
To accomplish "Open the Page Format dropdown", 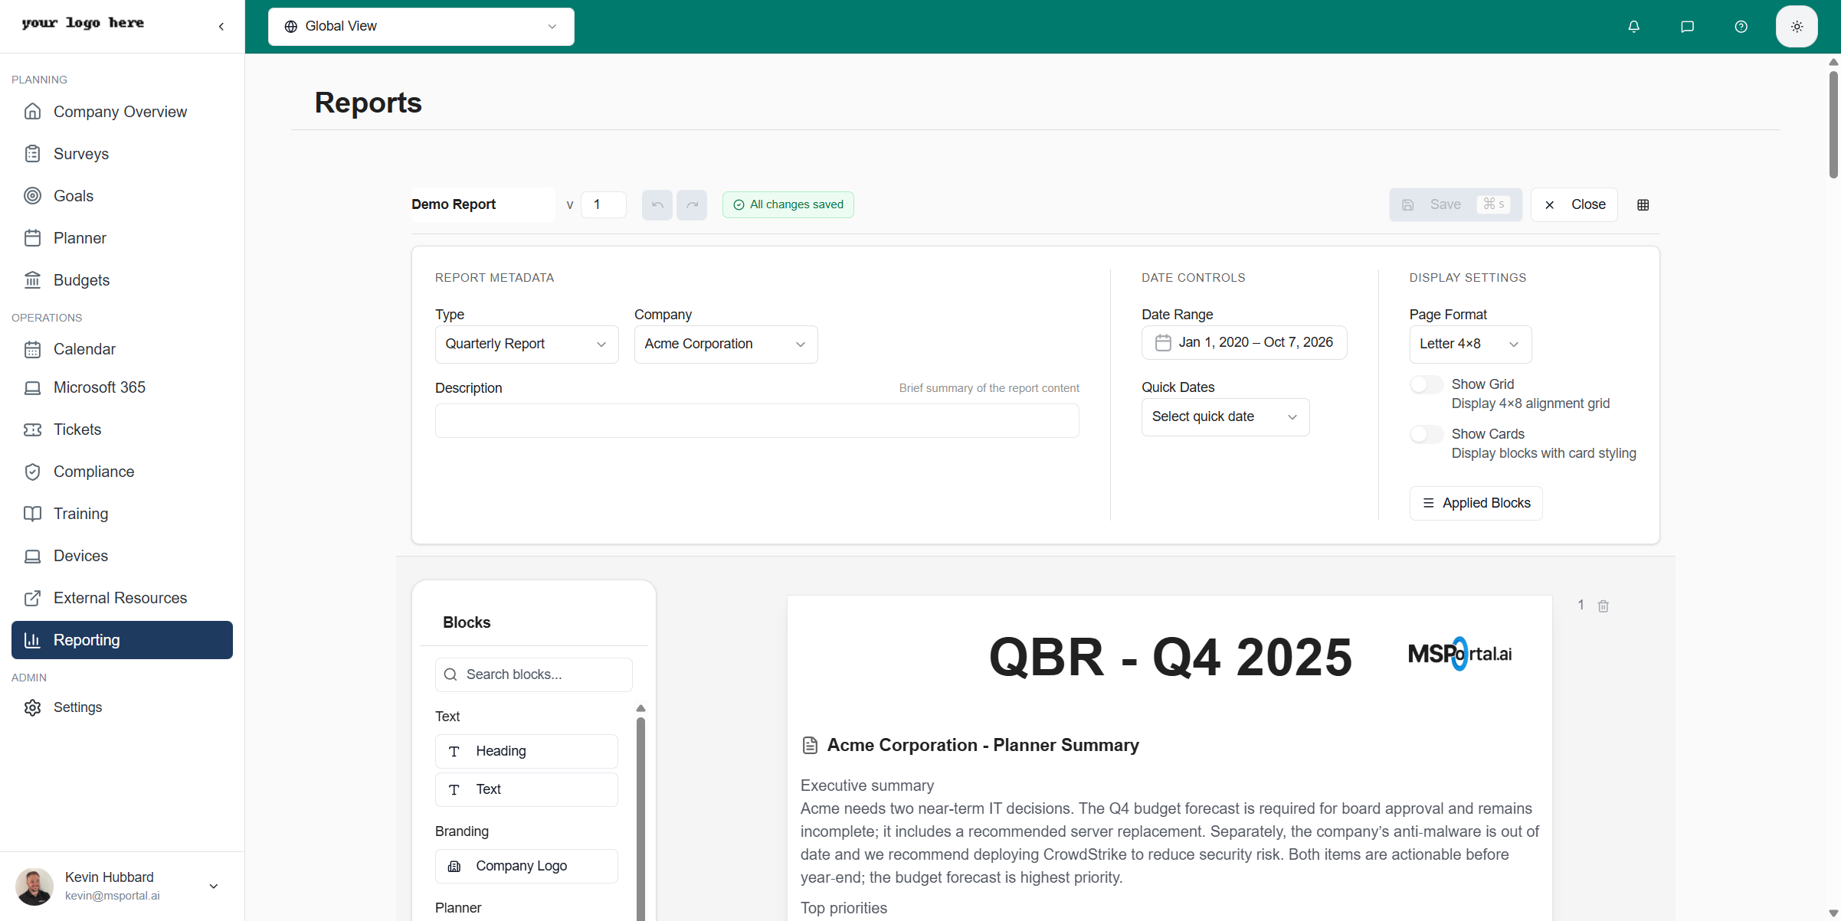I will click(1469, 344).
